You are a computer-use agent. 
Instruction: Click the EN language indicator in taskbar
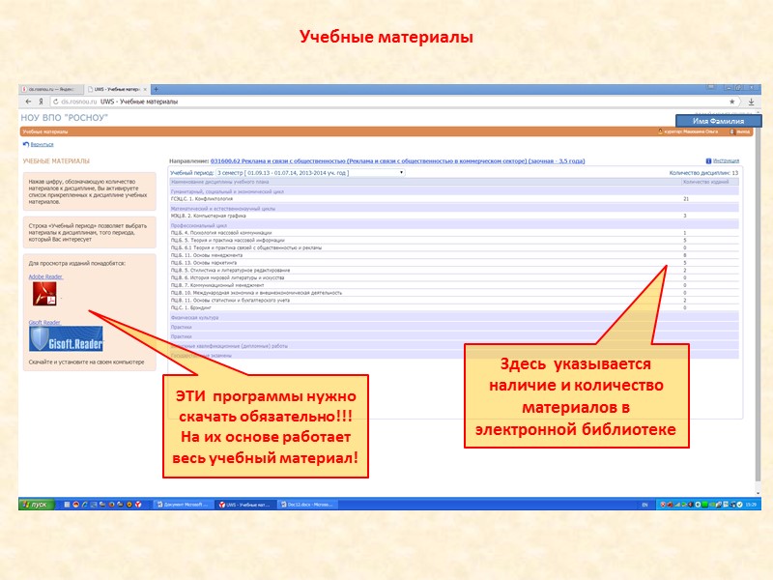point(644,505)
